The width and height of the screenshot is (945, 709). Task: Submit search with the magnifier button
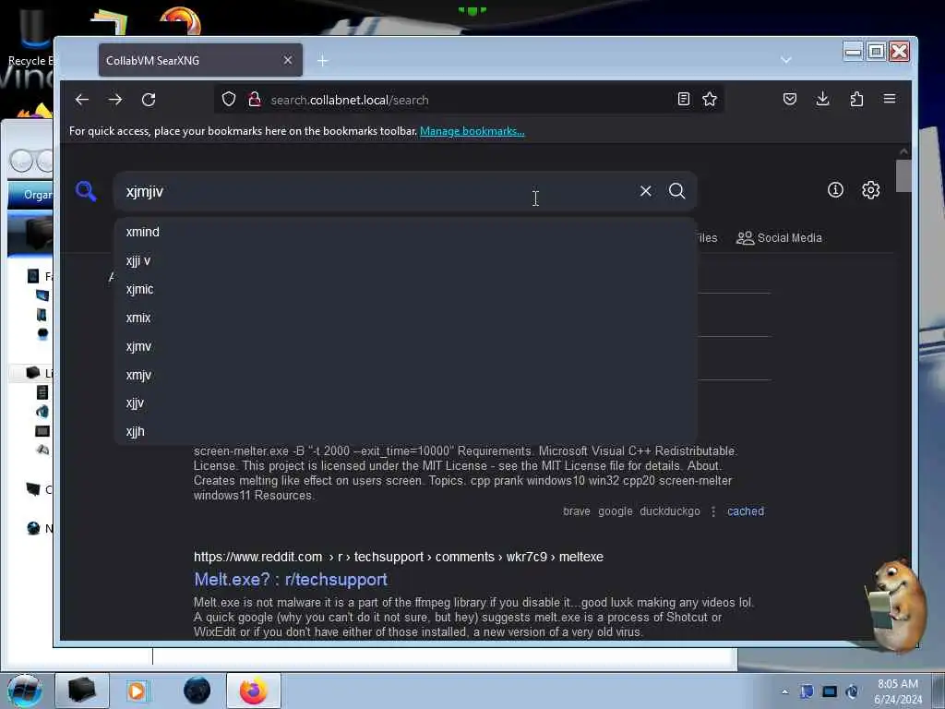676,191
